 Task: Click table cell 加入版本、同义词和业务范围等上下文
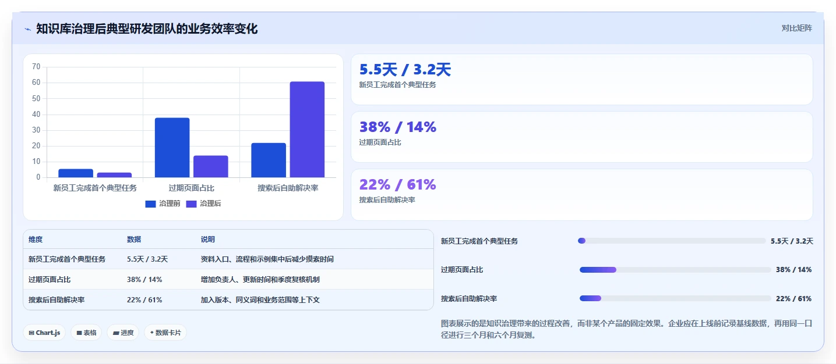tap(260, 300)
